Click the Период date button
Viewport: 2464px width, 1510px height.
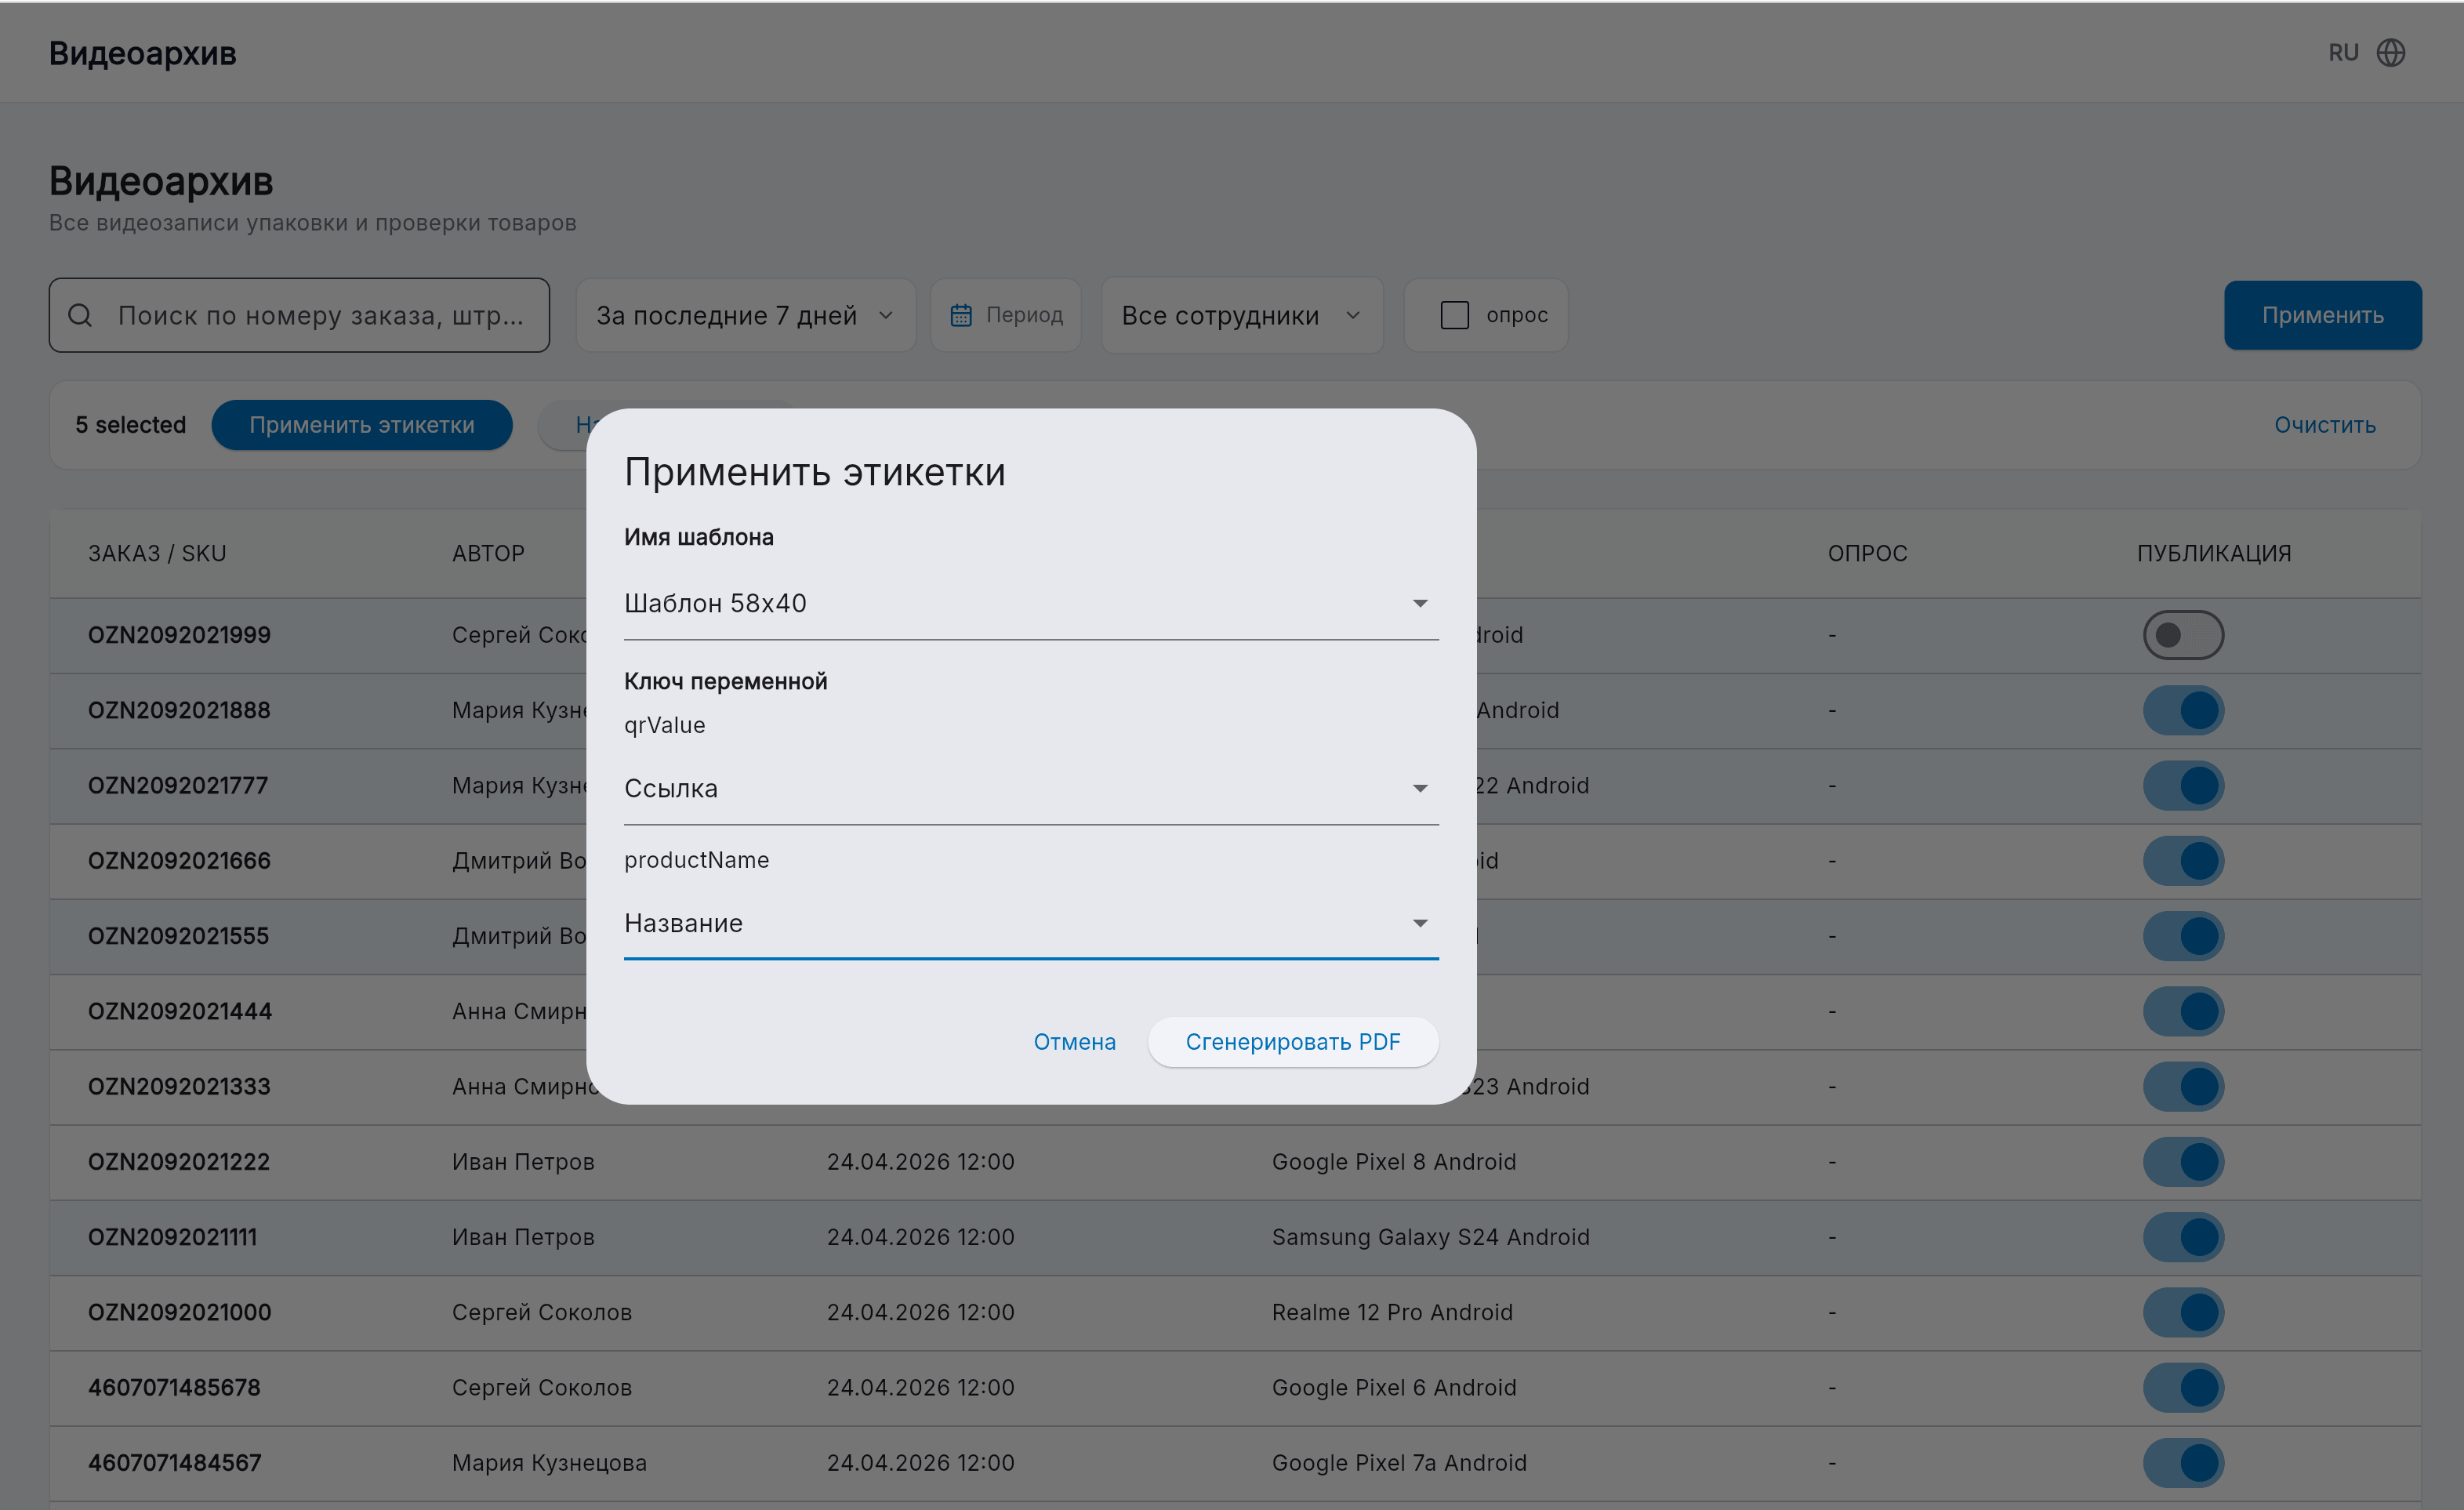[x=1005, y=315]
